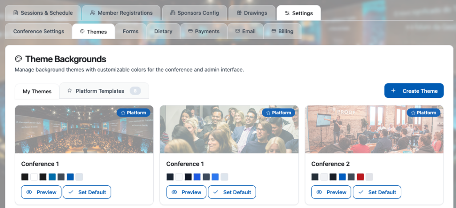The height and width of the screenshot is (208, 456).
Task: Open the Sessions & Schedule tab
Action: (x=43, y=13)
